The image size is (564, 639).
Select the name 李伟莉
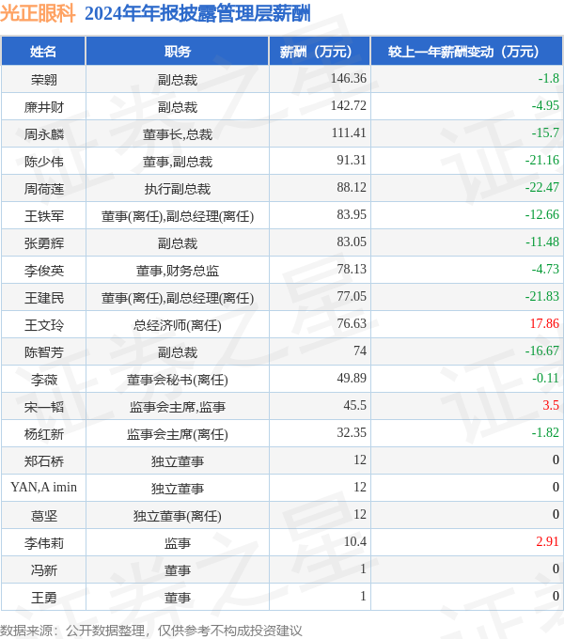click(x=43, y=544)
